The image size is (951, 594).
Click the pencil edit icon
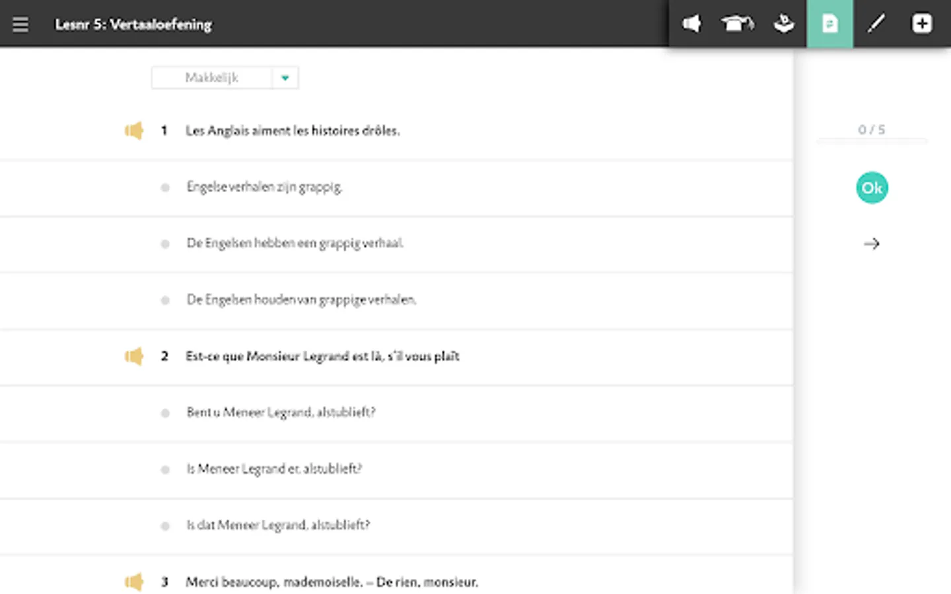tap(876, 24)
